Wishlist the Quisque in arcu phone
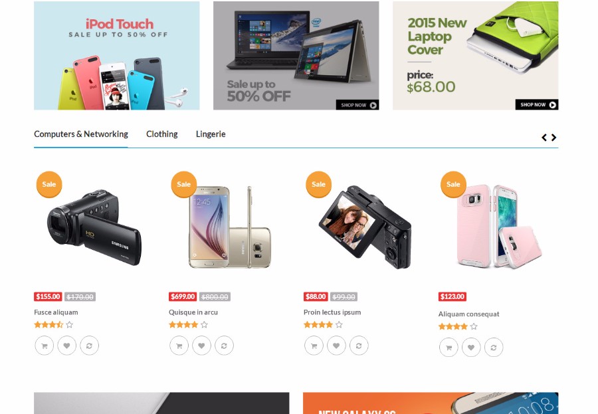The image size is (598, 414). pos(201,346)
